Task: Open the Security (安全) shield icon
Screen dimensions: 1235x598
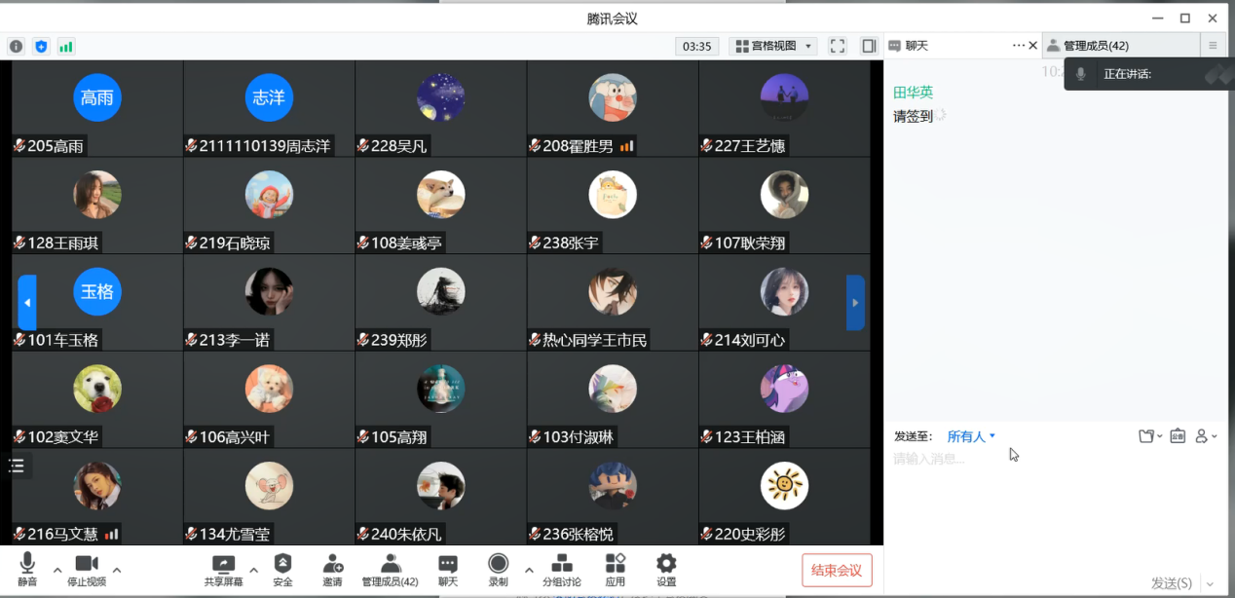Action: (282, 571)
